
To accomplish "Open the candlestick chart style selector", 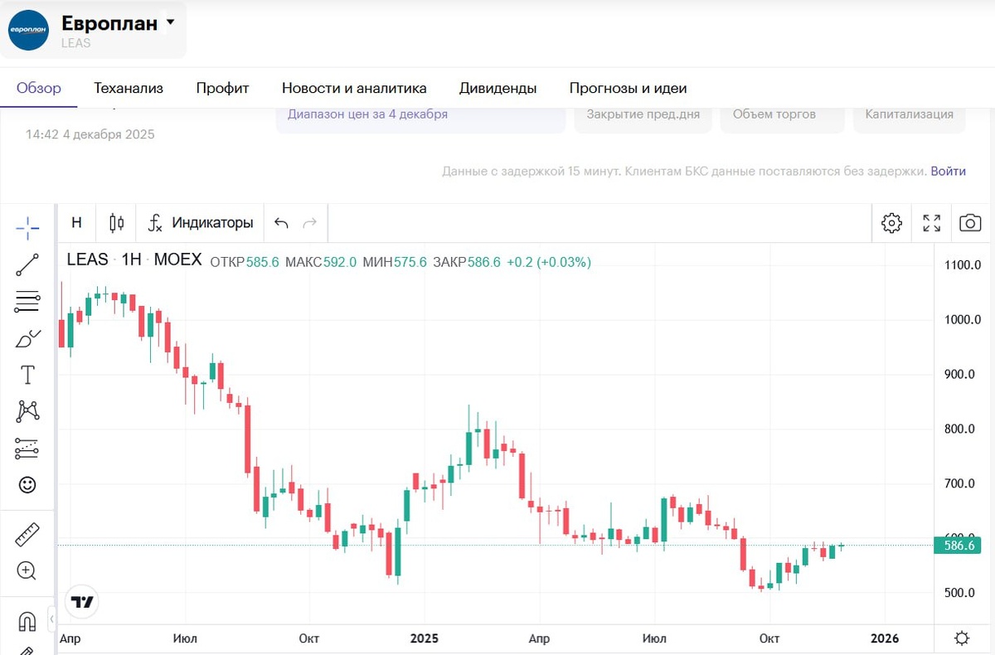I will click(117, 222).
